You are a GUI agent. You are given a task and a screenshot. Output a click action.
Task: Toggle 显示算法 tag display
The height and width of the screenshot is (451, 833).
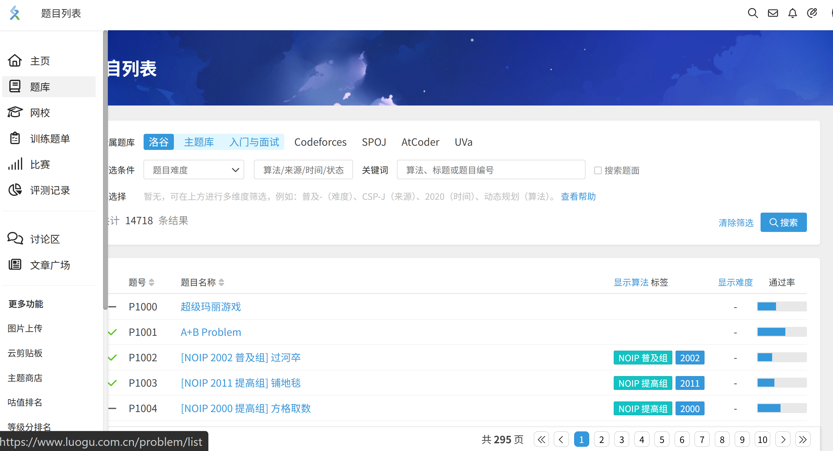click(630, 282)
